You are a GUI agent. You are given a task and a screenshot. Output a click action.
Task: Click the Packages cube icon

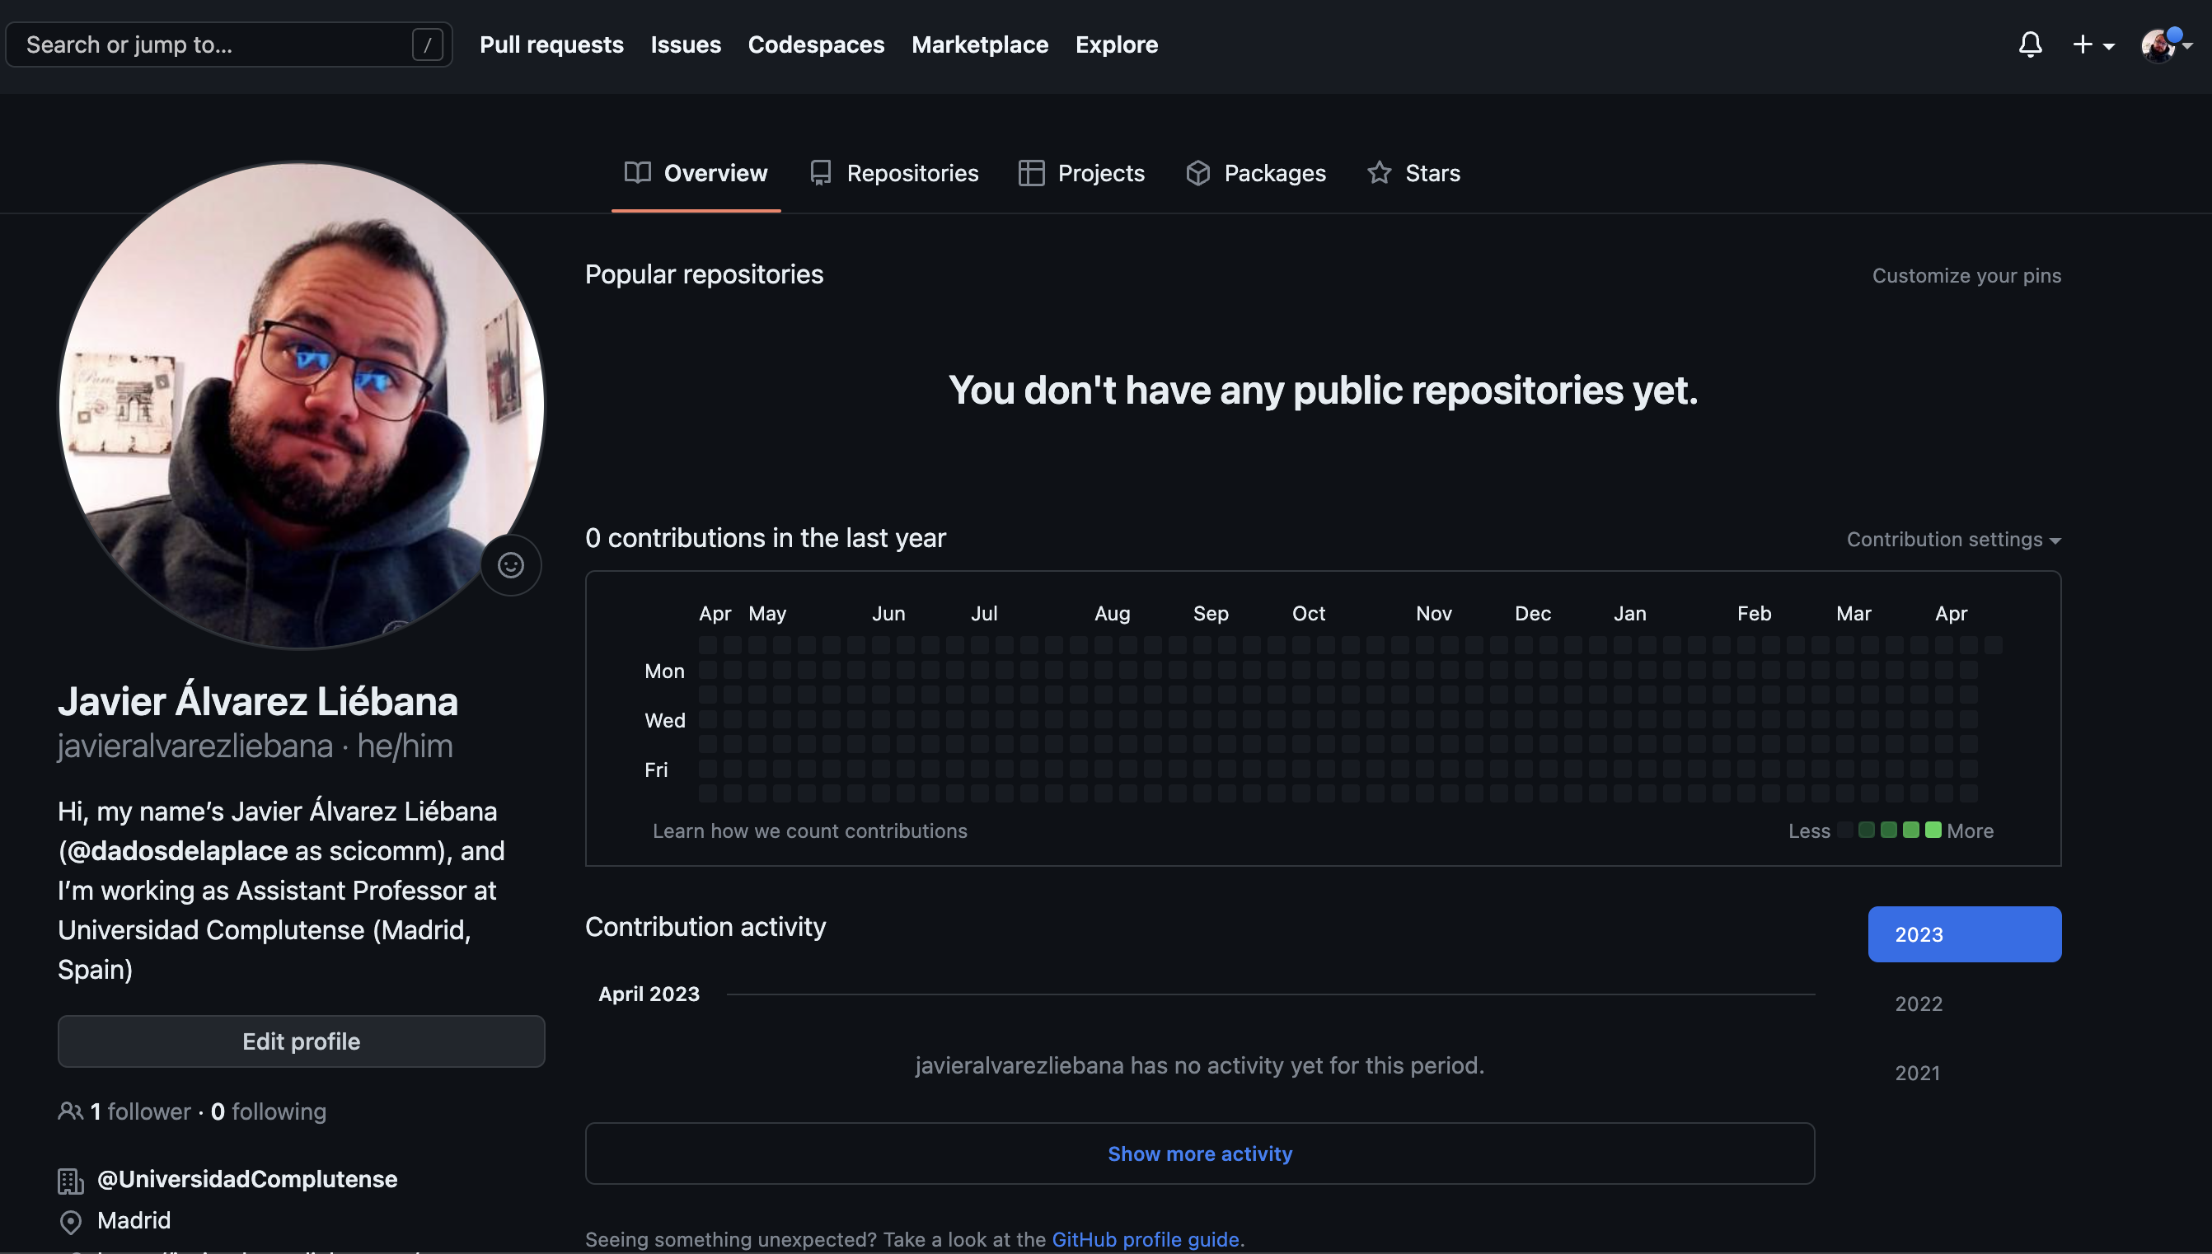(x=1197, y=172)
